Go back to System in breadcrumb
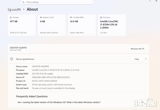Viewport: 160px width, 110px height. (14, 9)
